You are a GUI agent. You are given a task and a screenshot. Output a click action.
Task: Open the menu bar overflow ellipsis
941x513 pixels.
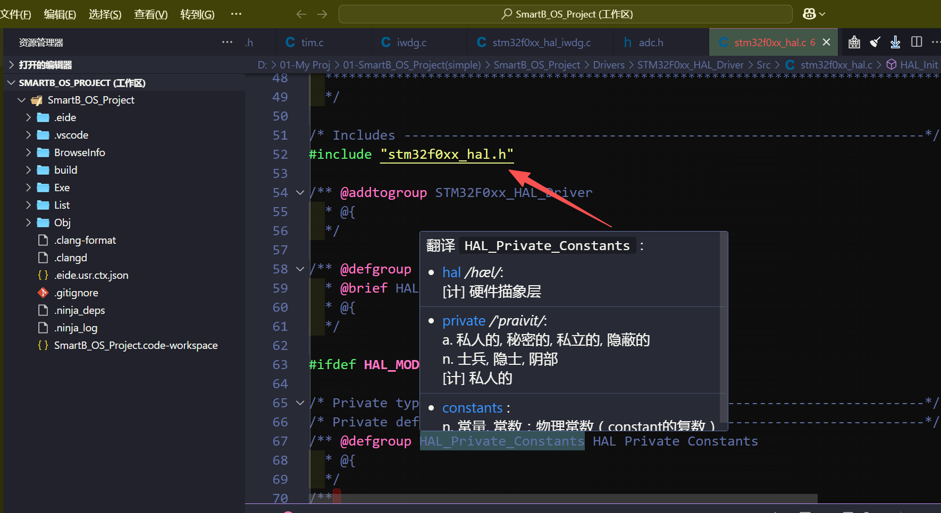click(236, 14)
